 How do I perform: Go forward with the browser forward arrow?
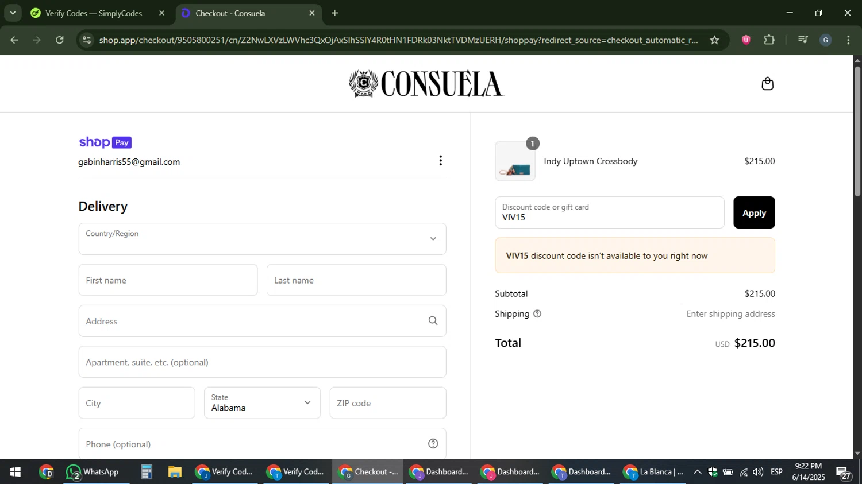click(x=37, y=40)
